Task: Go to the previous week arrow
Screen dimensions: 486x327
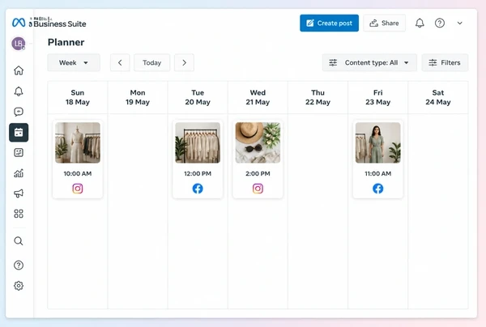Action: click(x=120, y=62)
